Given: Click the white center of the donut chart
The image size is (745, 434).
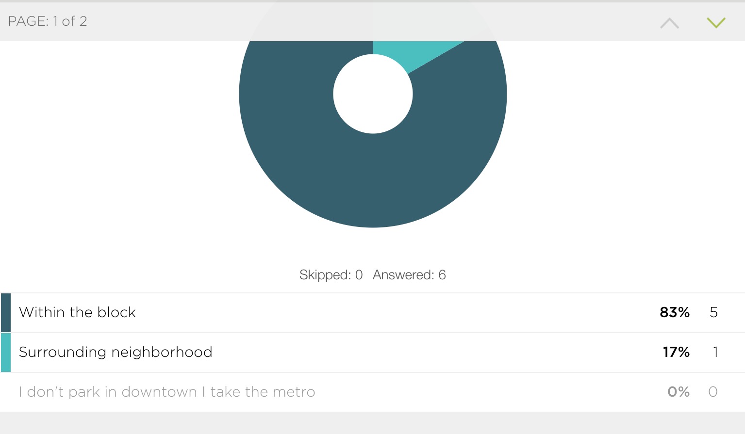Looking at the screenshot, I should [x=373, y=94].
